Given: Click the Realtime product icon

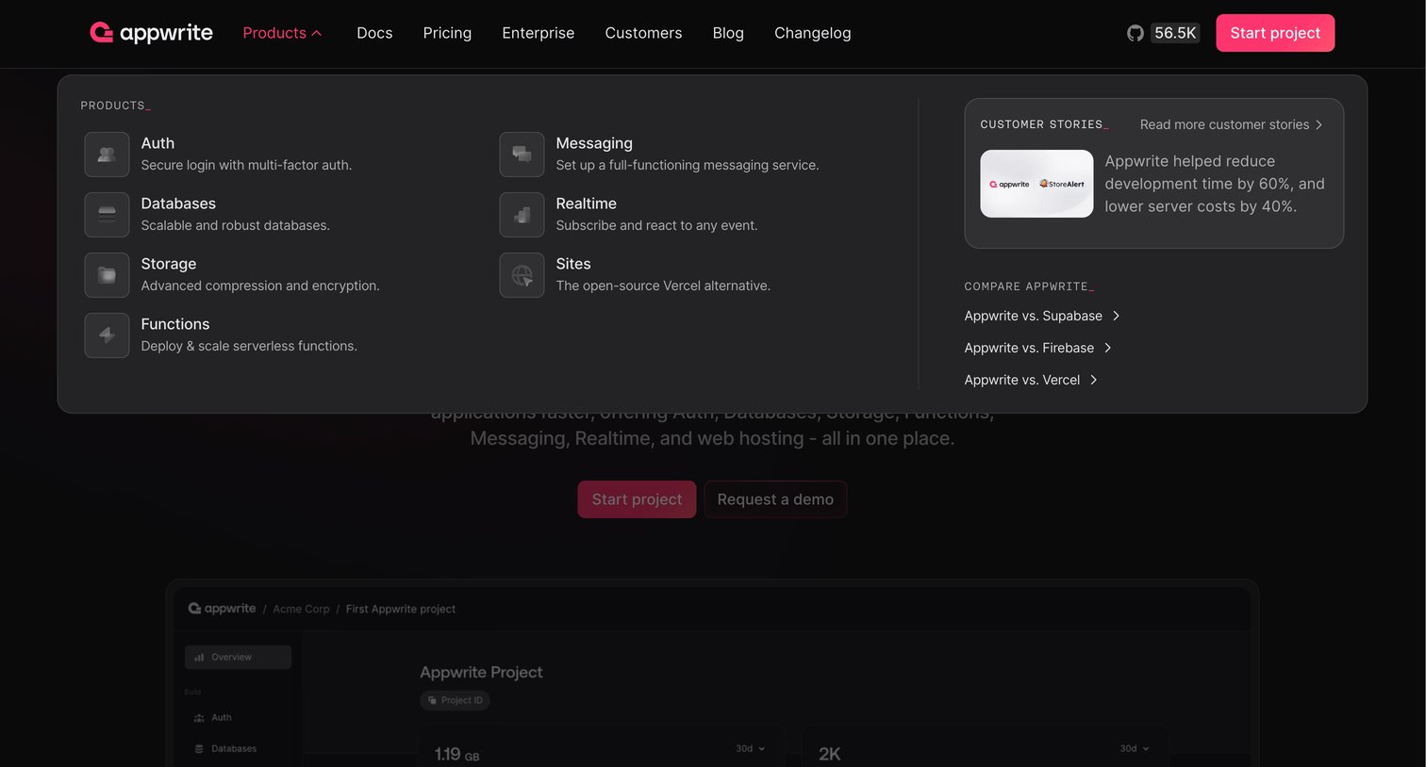Looking at the screenshot, I should [522, 215].
